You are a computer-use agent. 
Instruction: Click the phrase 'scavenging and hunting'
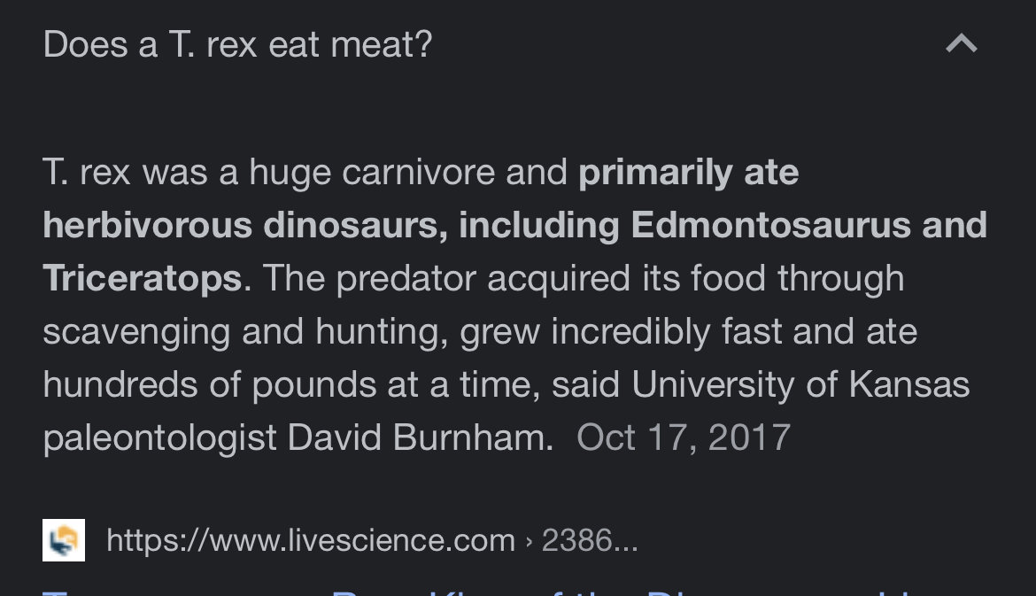click(x=242, y=332)
